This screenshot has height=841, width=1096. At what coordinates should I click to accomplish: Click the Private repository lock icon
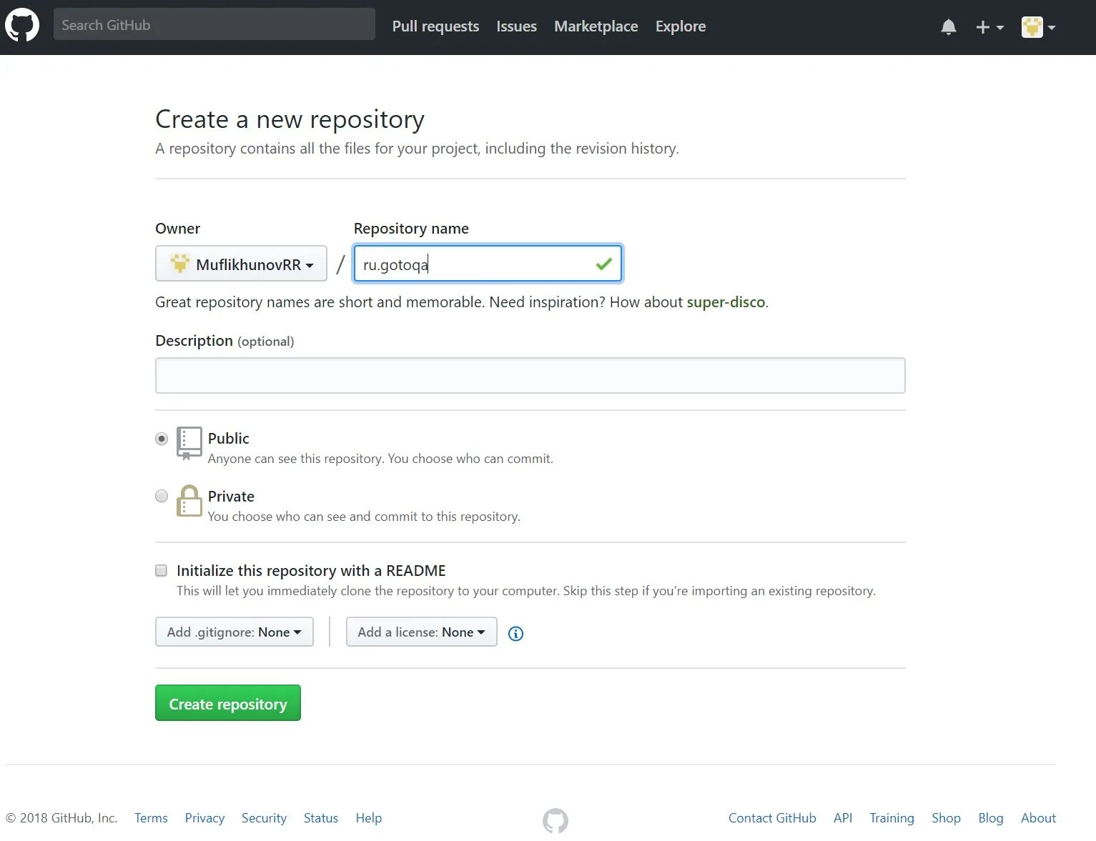pyautogui.click(x=189, y=501)
